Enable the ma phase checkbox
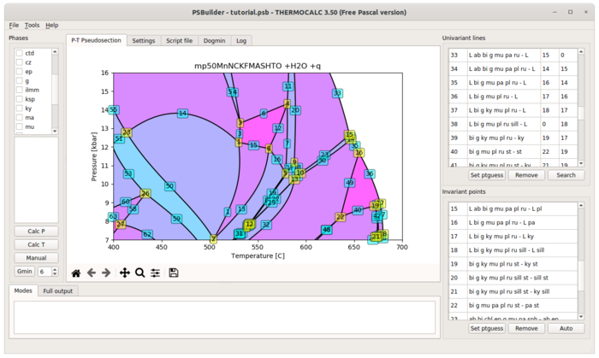Image resolution: width=599 pixels, height=358 pixels. 20,117
